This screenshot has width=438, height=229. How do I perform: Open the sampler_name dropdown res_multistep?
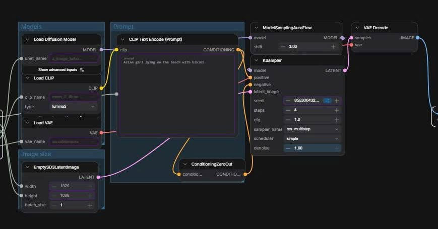(312, 129)
